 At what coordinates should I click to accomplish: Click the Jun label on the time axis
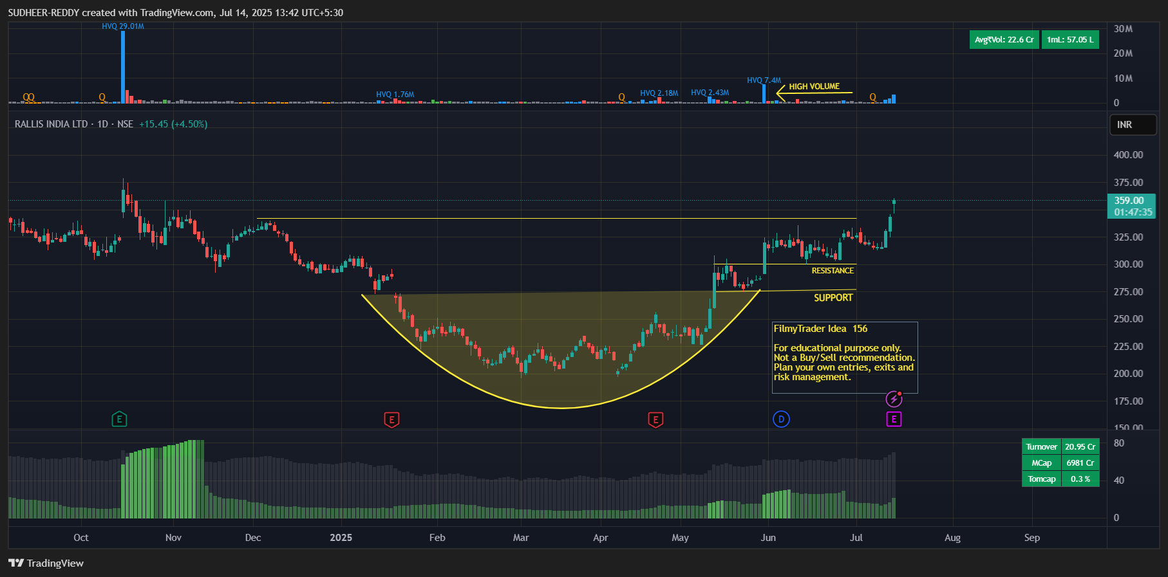pyautogui.click(x=768, y=538)
